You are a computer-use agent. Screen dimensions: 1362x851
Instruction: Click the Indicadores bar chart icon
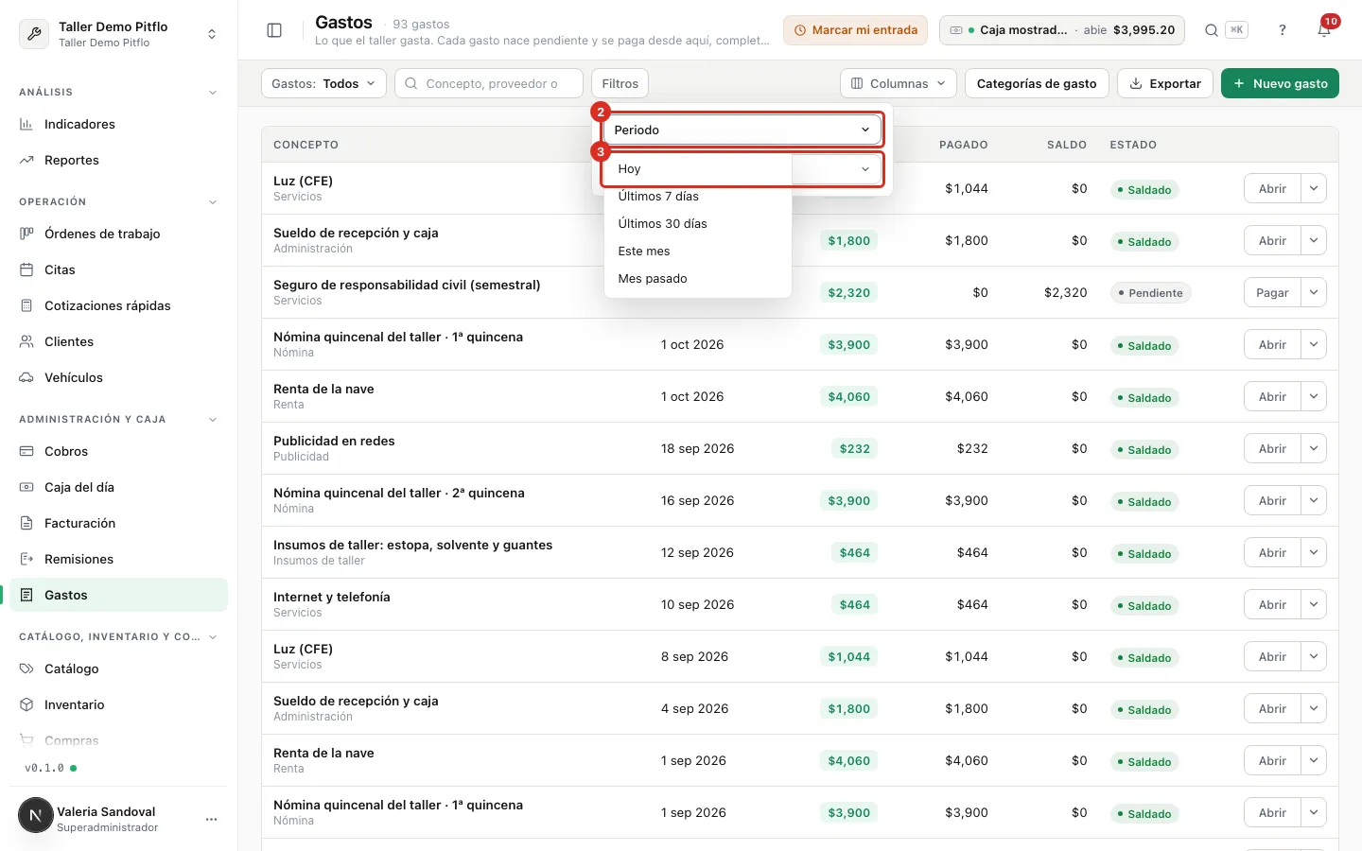tap(26, 124)
